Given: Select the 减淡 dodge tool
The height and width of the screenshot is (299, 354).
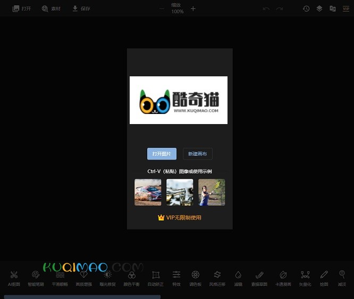Looking at the screenshot, I should coord(342,279).
